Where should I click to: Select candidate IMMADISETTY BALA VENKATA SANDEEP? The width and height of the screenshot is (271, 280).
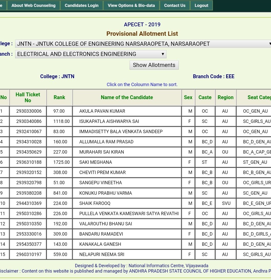tap(121, 132)
